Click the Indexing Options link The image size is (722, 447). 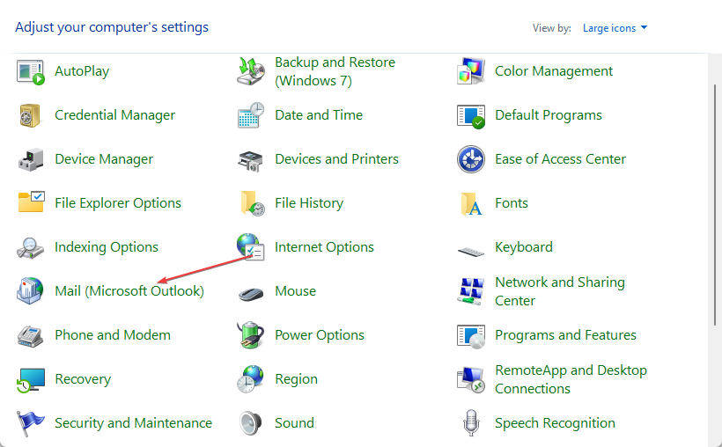107,247
